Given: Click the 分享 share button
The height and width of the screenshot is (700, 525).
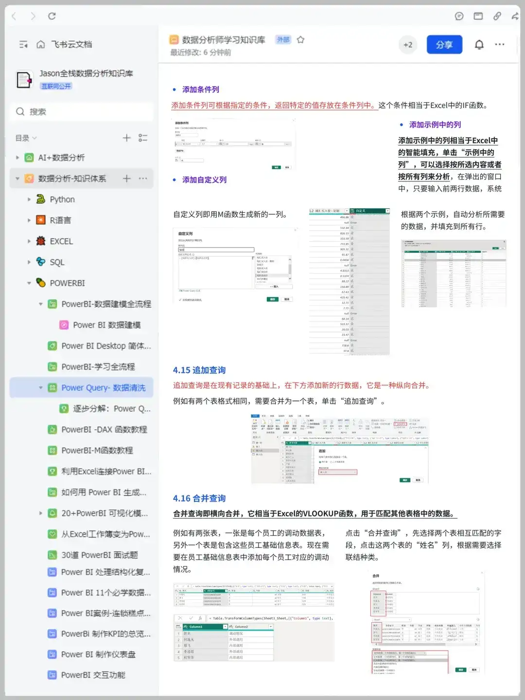Looking at the screenshot, I should [444, 44].
